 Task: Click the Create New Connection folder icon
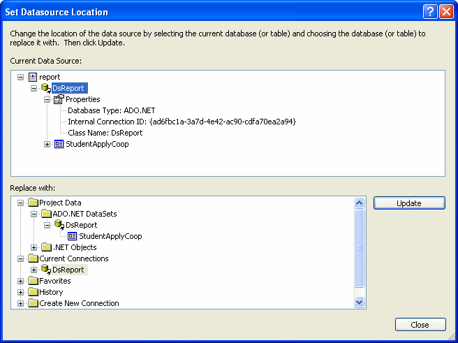(x=32, y=303)
